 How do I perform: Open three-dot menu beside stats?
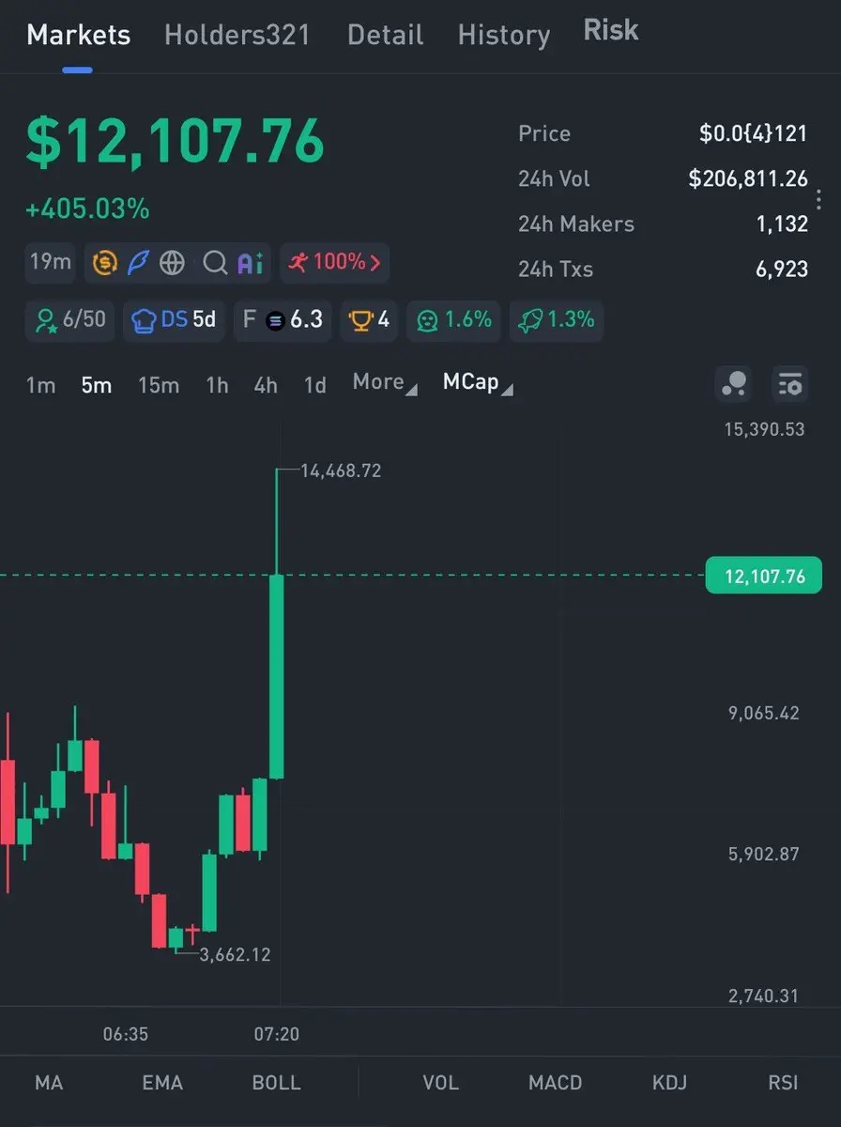818,200
